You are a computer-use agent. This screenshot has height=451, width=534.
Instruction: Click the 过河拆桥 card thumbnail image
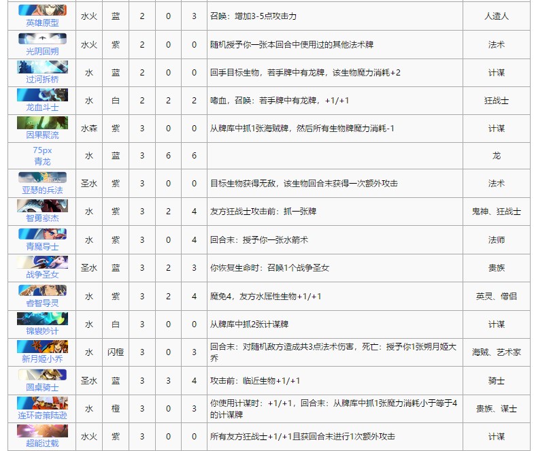42,67
